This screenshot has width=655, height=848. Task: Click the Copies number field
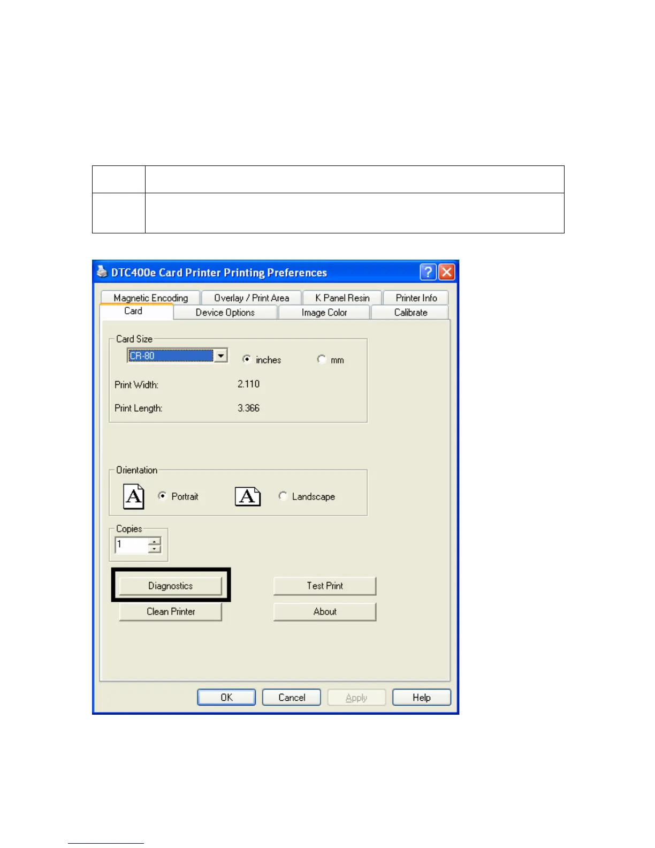132,545
